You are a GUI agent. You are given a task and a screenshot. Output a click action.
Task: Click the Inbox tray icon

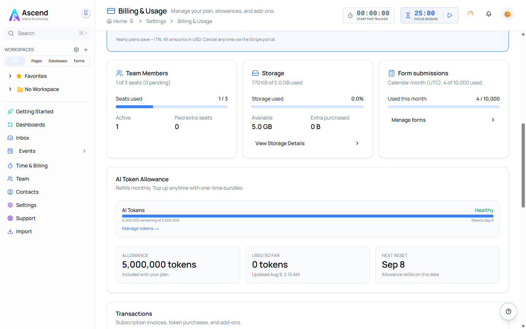[10, 138]
